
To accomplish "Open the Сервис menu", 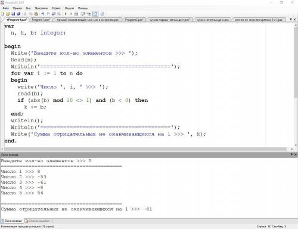I will click(x=56, y=8).
